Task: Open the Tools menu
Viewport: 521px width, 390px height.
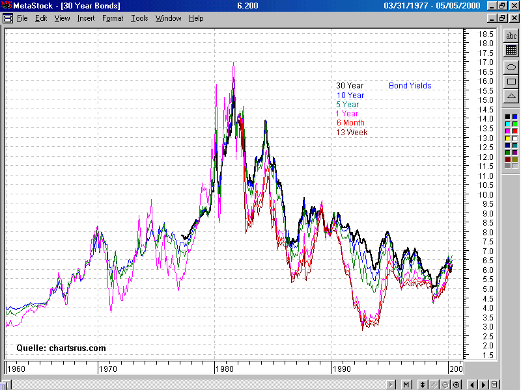Action: [x=139, y=18]
